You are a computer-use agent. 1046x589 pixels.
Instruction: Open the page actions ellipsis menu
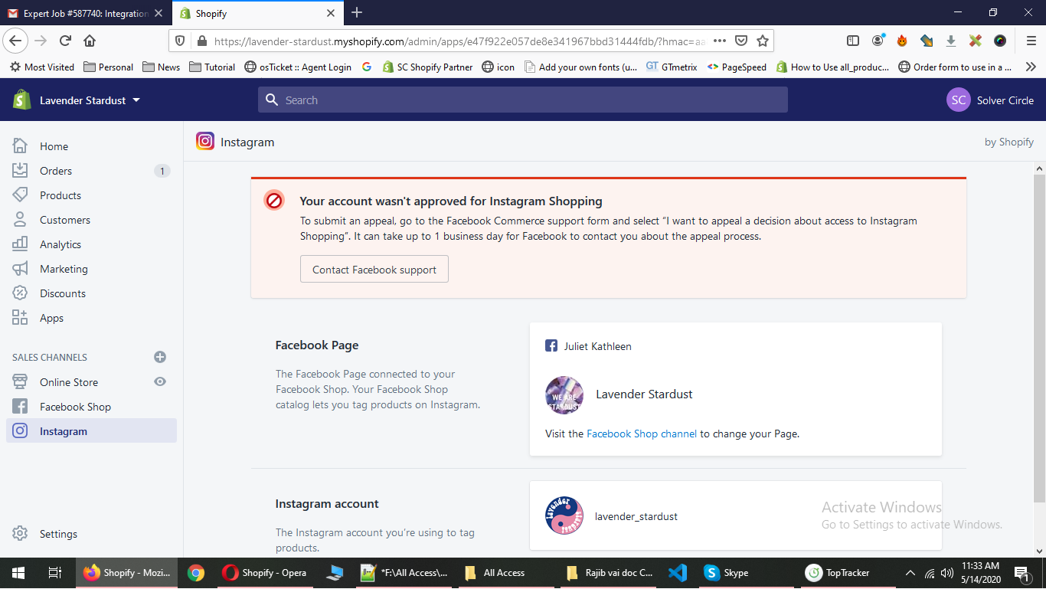[720, 41]
